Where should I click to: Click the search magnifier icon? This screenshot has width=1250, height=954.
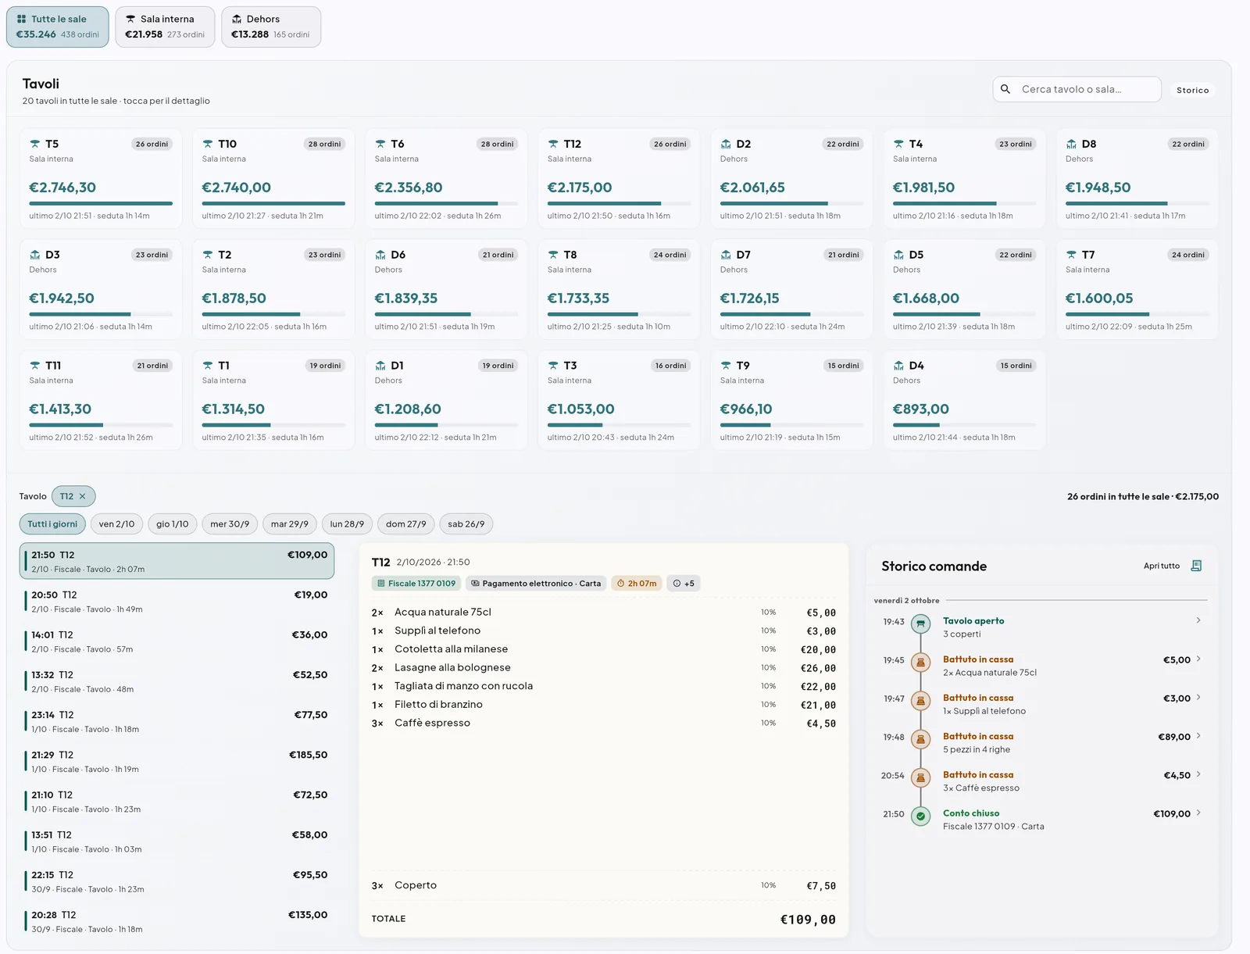coord(1005,89)
